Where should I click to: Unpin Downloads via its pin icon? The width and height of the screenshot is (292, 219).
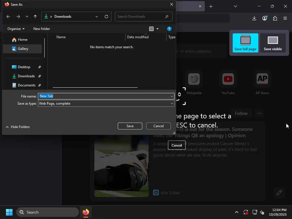point(39,76)
